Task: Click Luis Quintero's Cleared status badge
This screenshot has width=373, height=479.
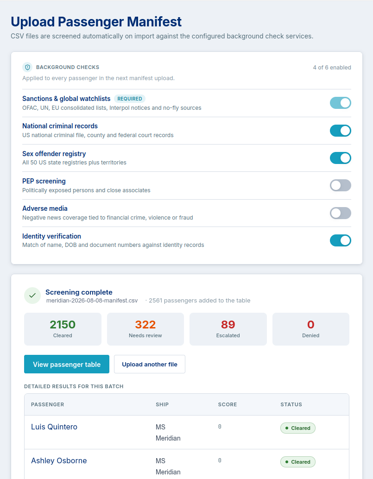Action: click(x=298, y=428)
